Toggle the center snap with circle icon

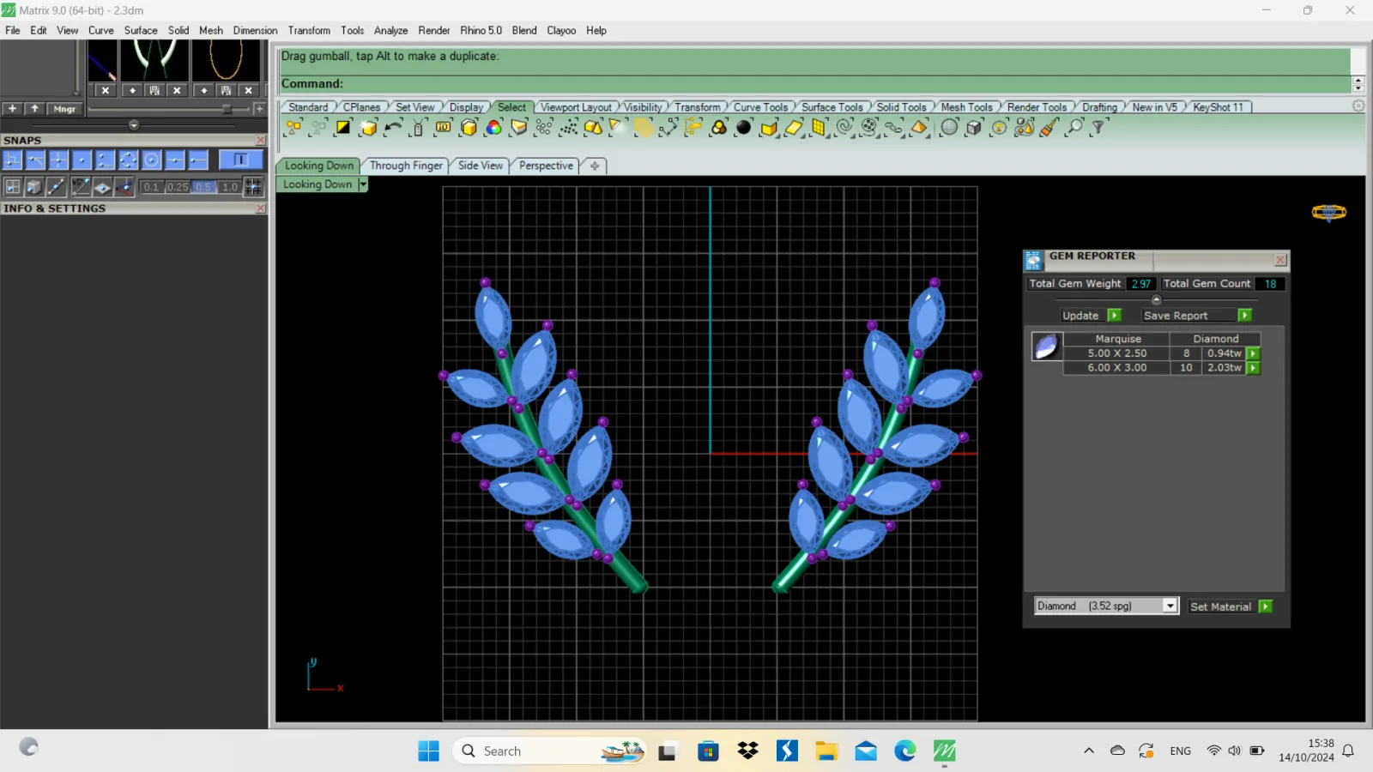coord(151,160)
